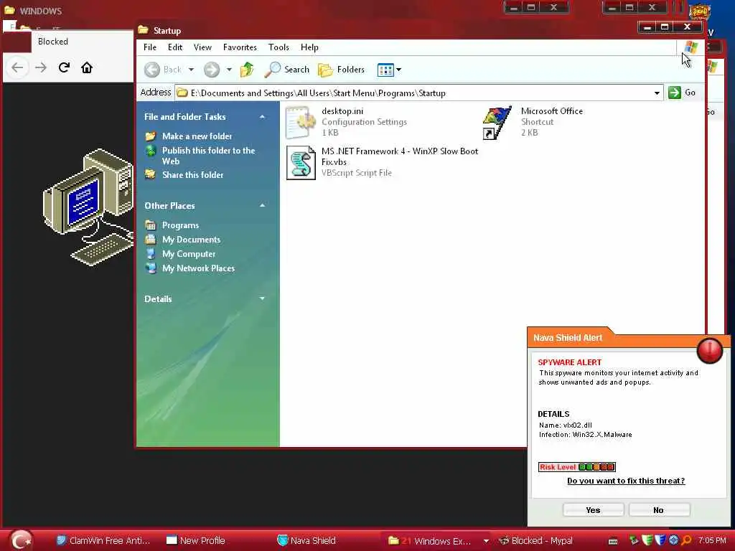
Task: Click the My Network Places icon
Action: click(151, 268)
